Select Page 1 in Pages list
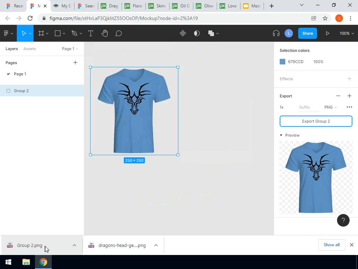This screenshot has height=269, width=358. coord(42,74)
